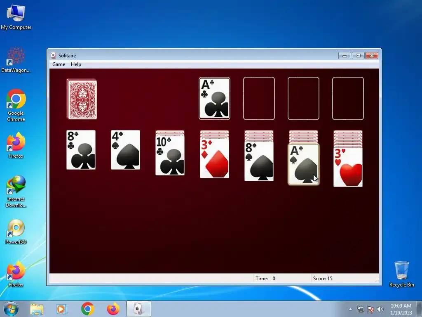
Task: Select the 3 of Diamonds card
Action: (x=214, y=158)
